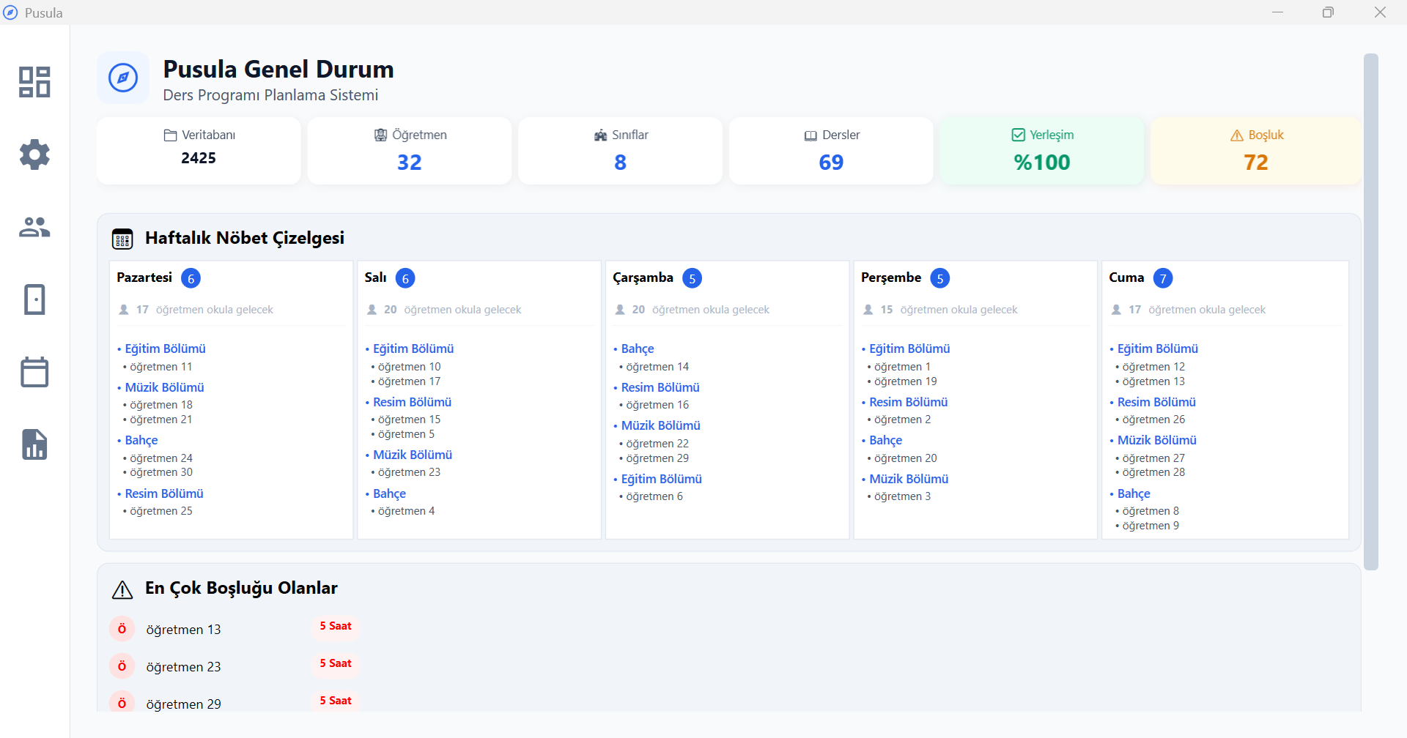Open the teachers group icon in sidebar
The width and height of the screenshot is (1407, 738).
[x=34, y=227]
